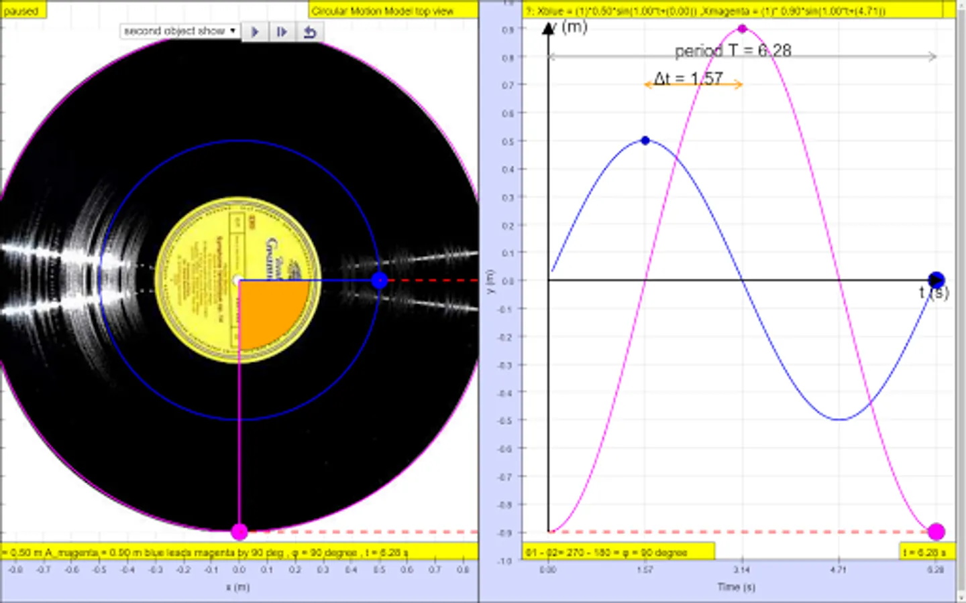
Task: Click the 'Circular Motion Model top view' title
Action: 392,11
